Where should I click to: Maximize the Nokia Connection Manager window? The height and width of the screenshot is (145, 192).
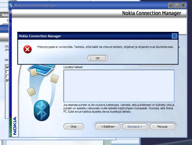[x=177, y=5]
